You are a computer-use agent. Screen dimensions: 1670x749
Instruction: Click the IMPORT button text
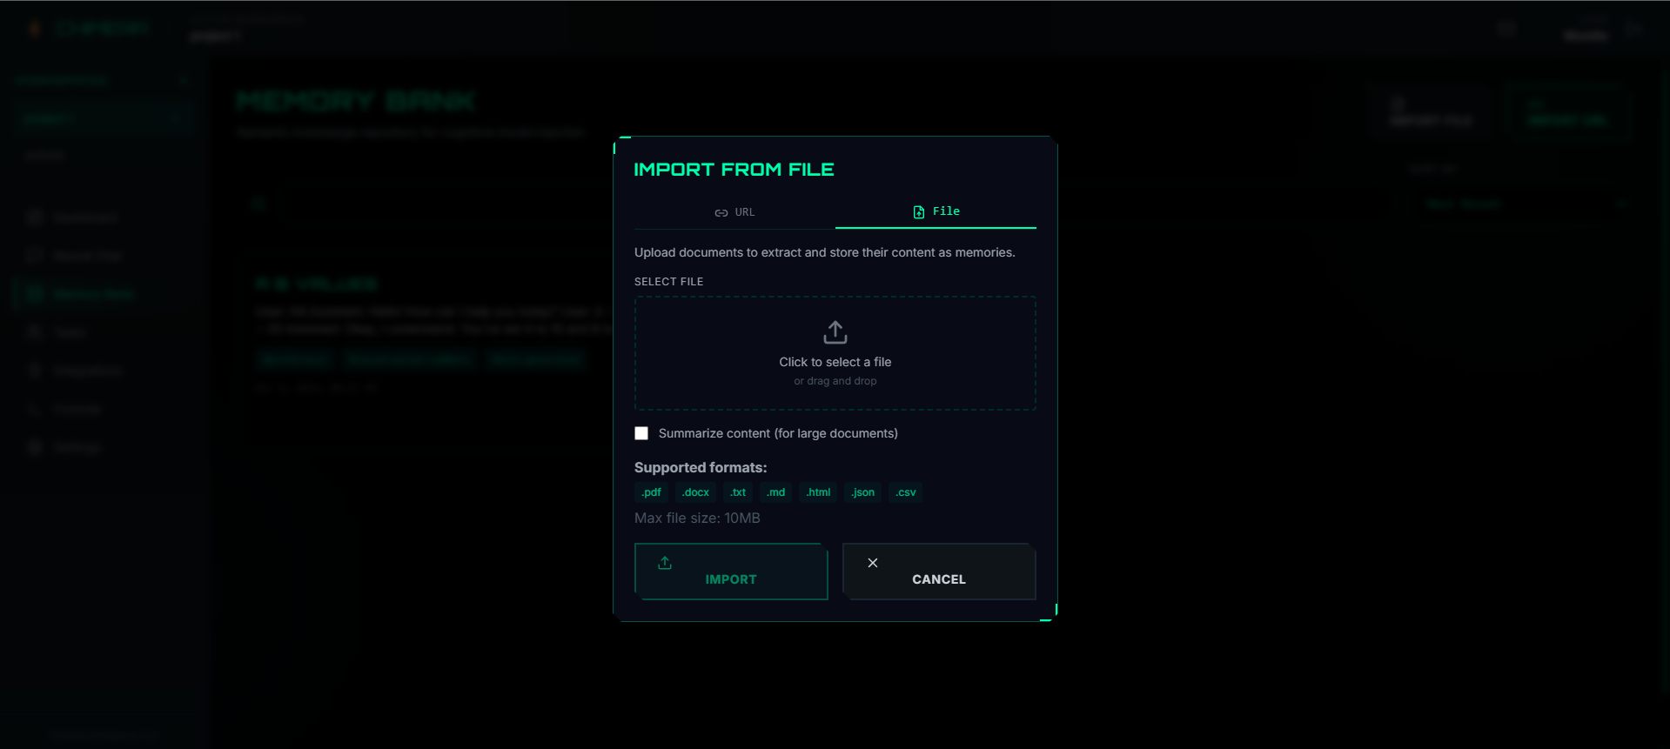click(x=731, y=579)
